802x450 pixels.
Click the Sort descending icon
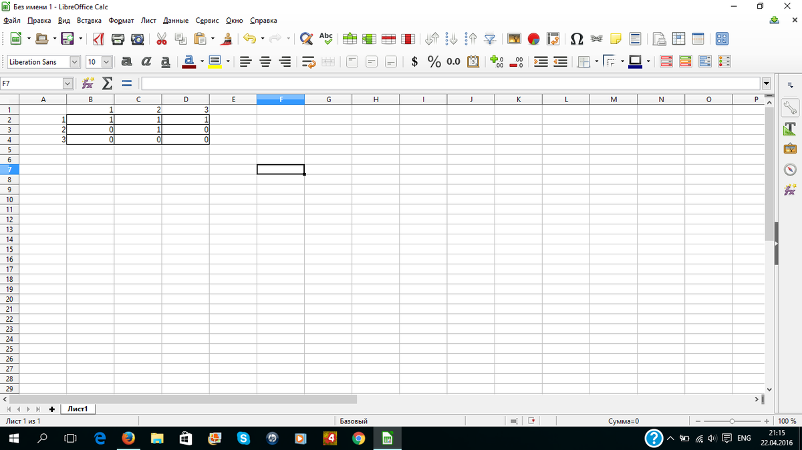point(471,39)
